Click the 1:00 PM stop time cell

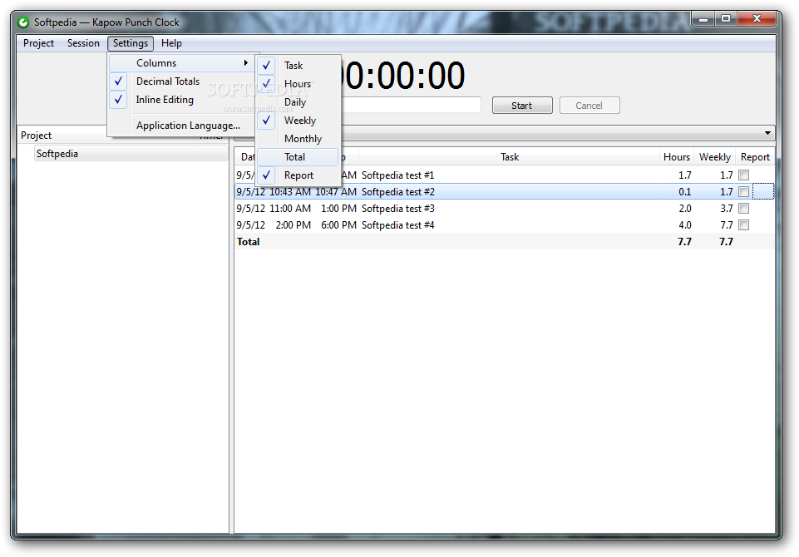click(x=338, y=209)
